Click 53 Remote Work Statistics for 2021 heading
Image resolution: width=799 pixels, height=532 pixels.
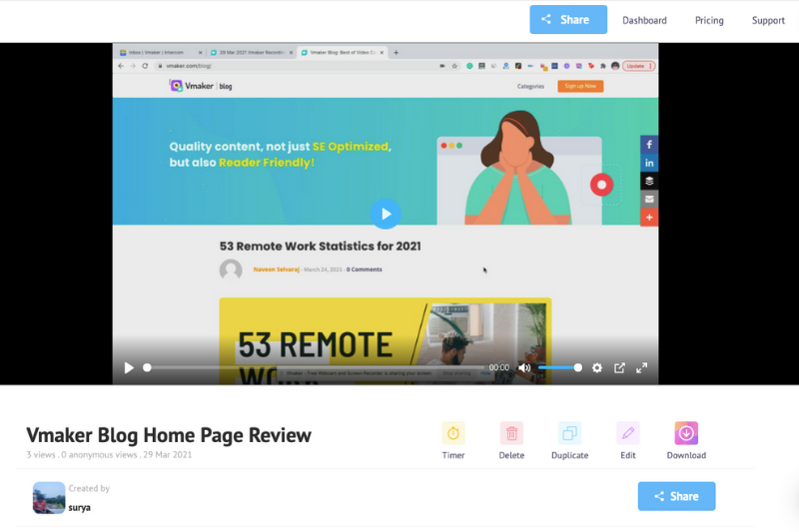point(320,247)
